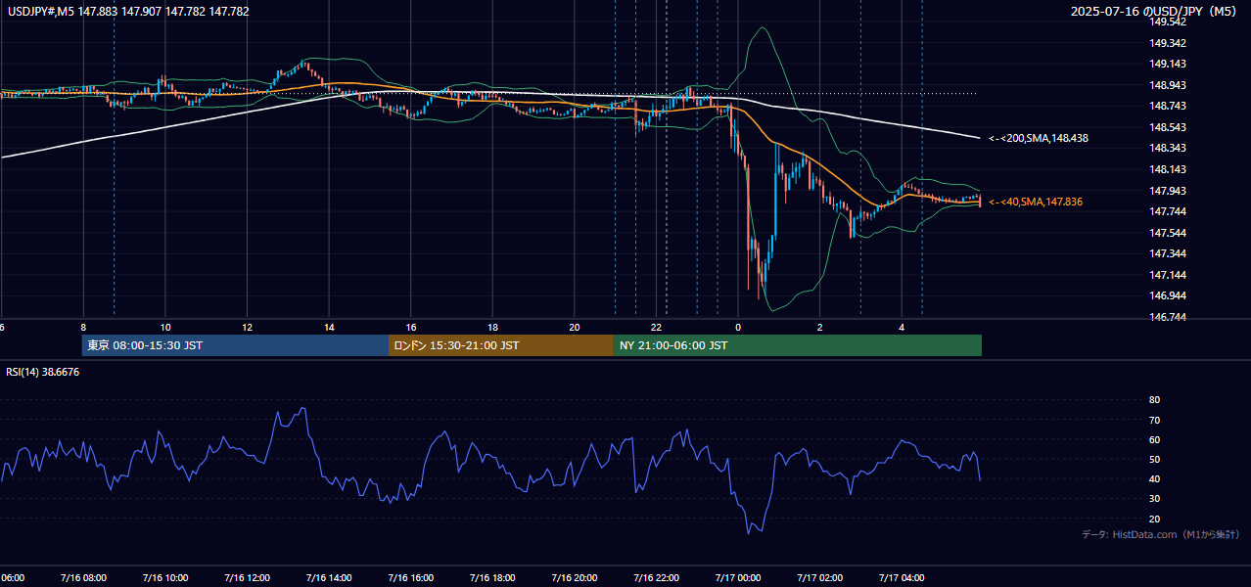This screenshot has height=587, width=1251.
Task: Select the RSI(14) 38.6676 indicator label
Action: tap(43, 372)
